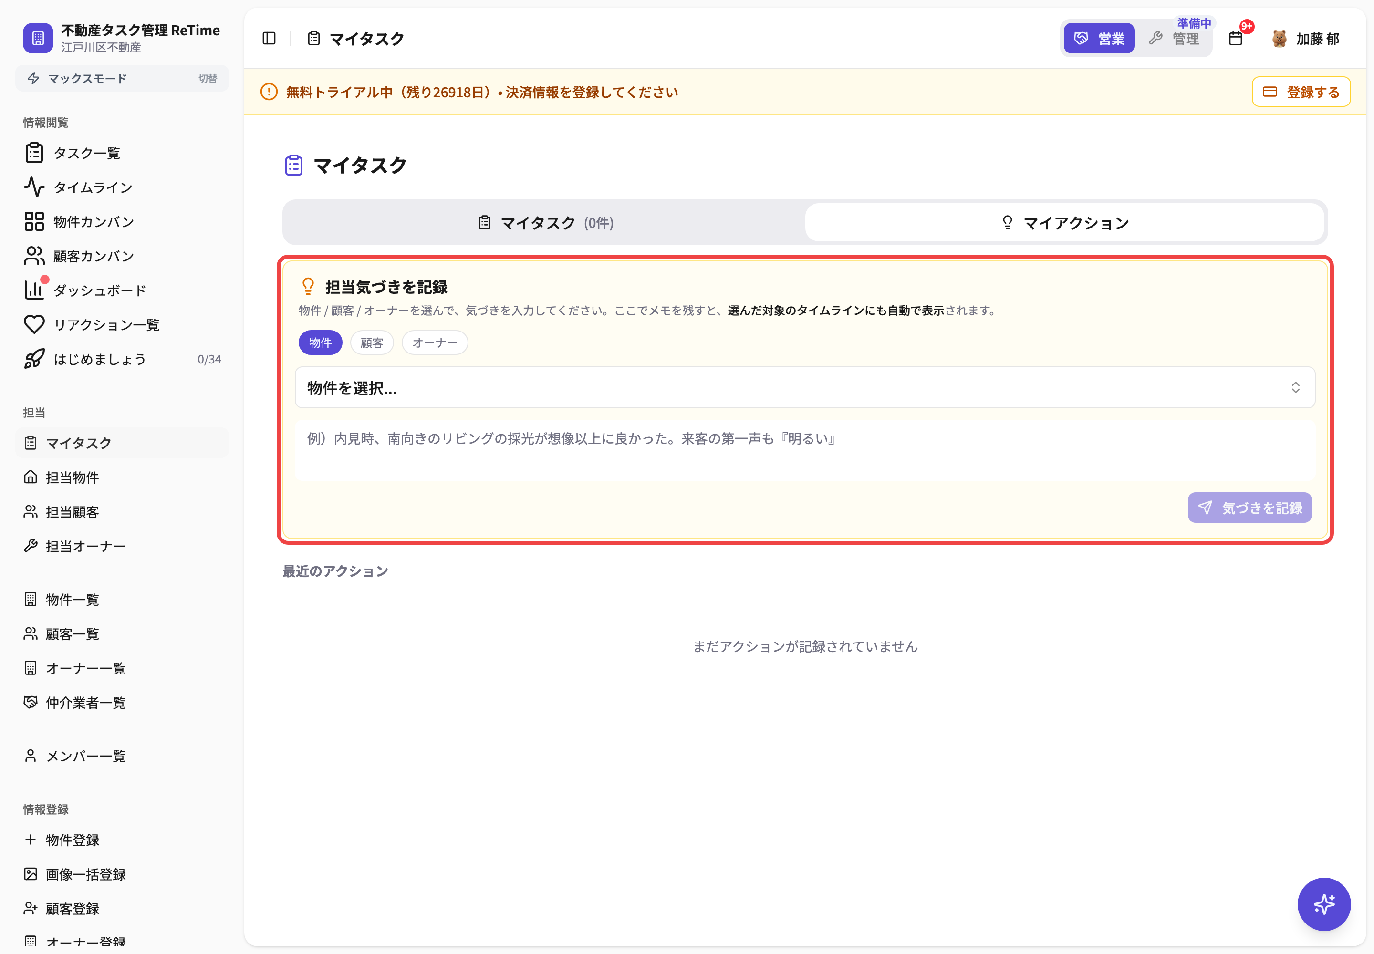
Task: Open オーナー一覧 list
Action: pos(122,668)
